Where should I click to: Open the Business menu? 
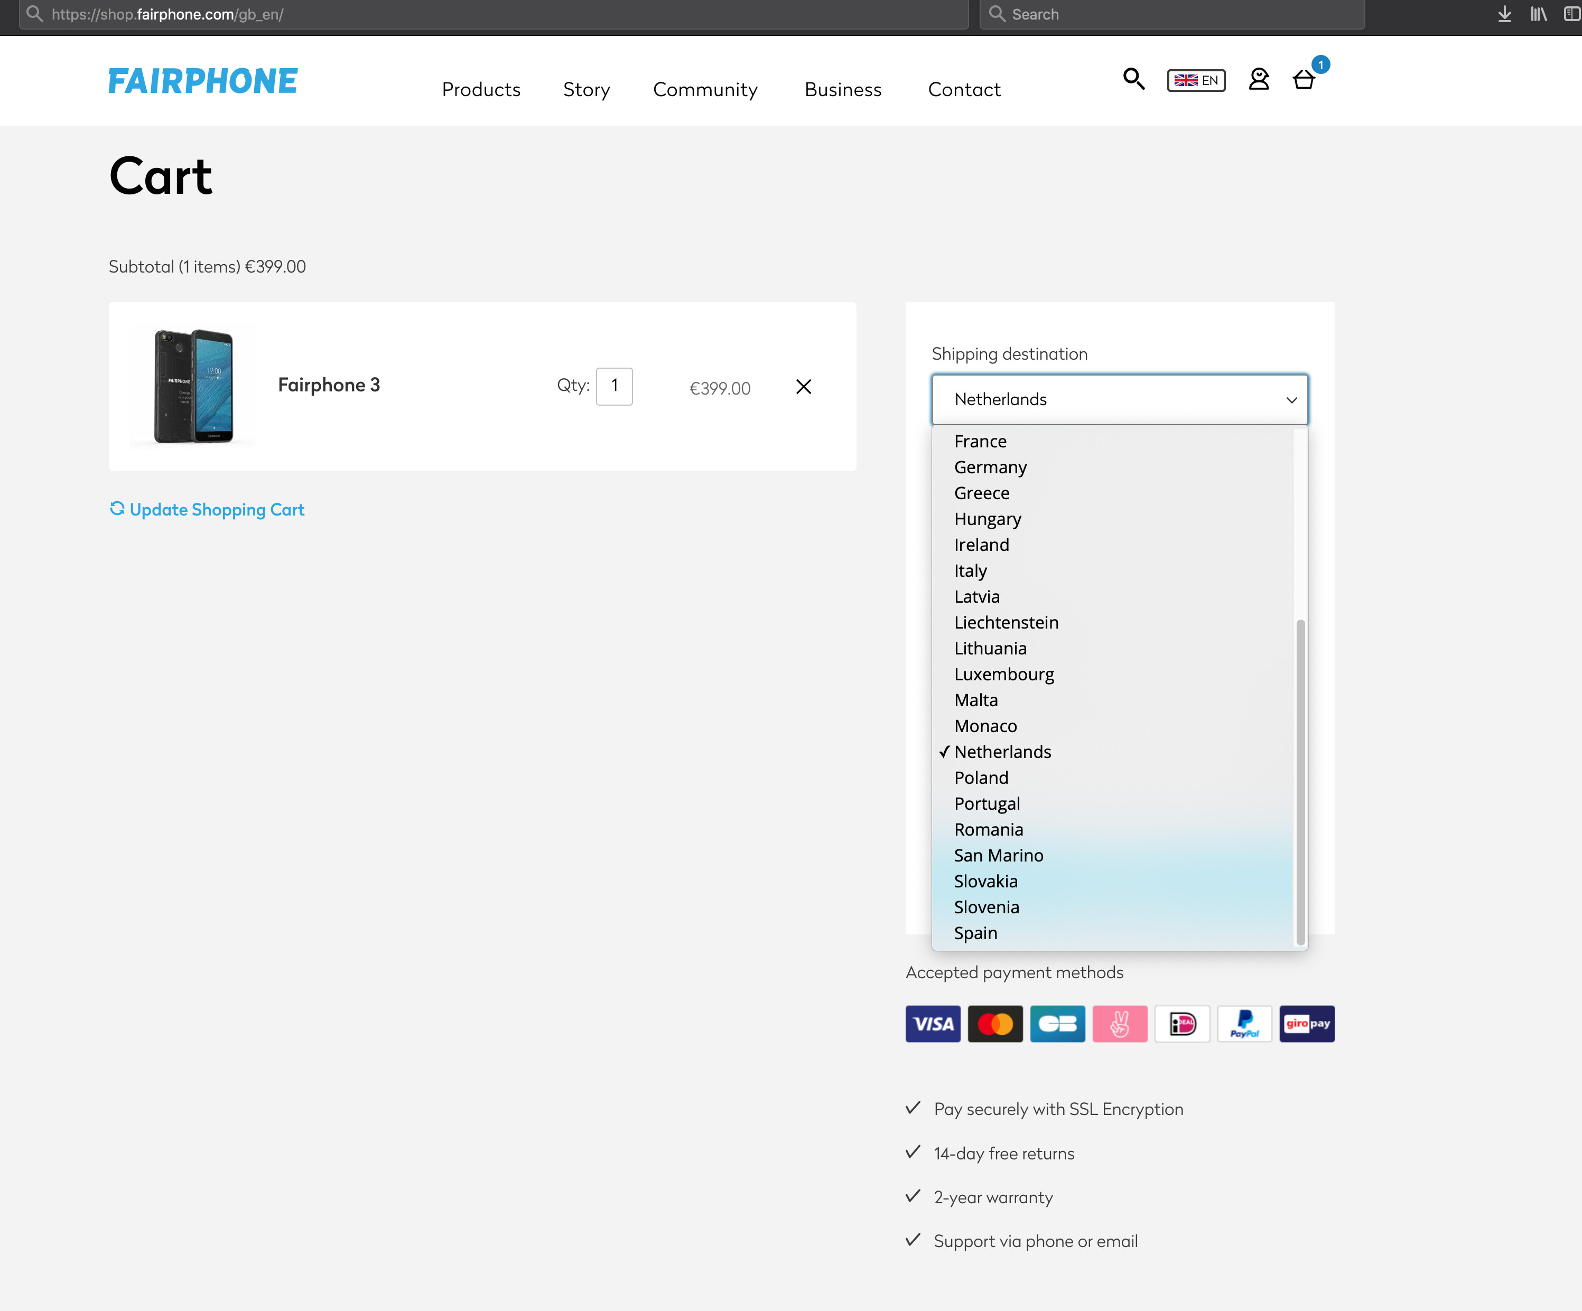tap(843, 90)
